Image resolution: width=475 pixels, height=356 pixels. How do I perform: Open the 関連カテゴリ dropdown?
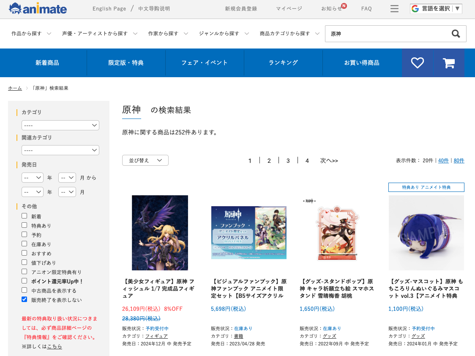pyautogui.click(x=60, y=150)
